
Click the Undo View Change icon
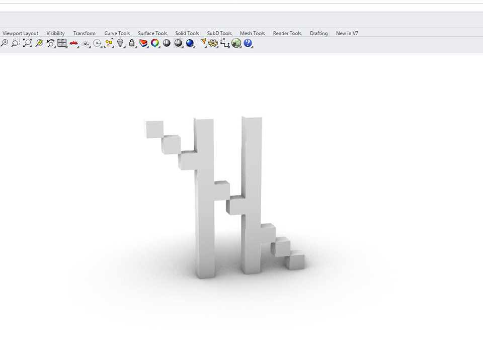[50, 43]
